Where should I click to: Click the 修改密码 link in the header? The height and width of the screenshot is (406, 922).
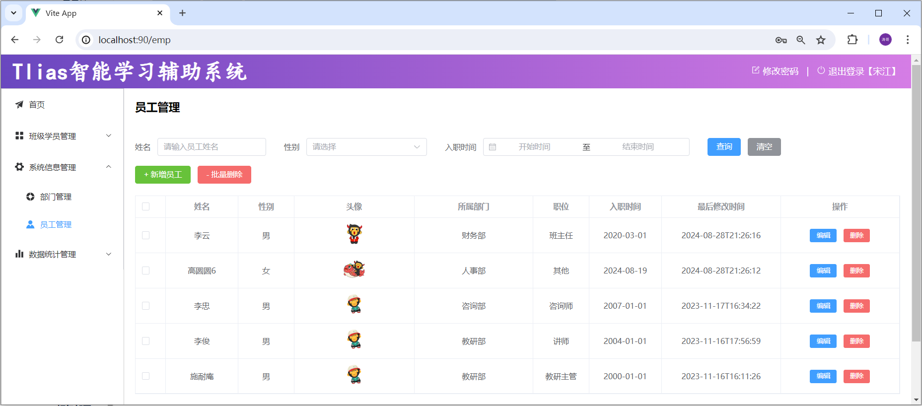776,71
